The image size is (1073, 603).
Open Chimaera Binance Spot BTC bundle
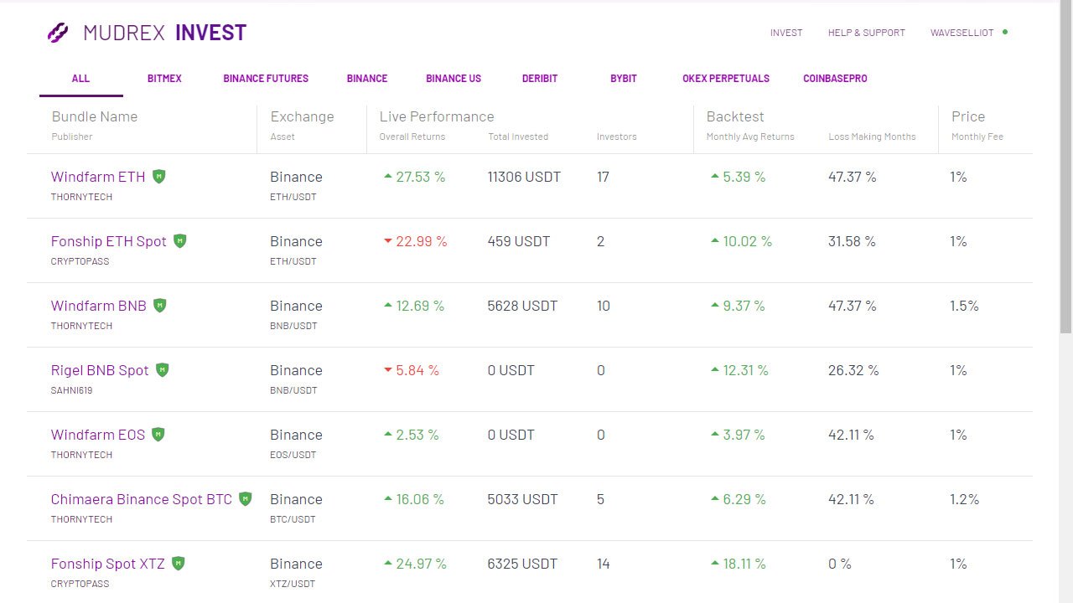tap(141, 499)
